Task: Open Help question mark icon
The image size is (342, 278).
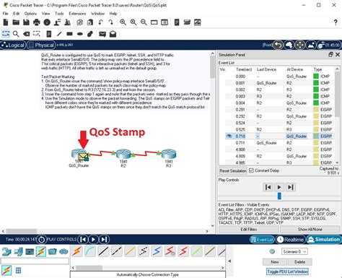Action: click(x=336, y=22)
